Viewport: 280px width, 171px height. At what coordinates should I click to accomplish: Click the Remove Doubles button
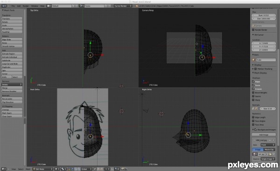pyautogui.click(x=12, y=91)
